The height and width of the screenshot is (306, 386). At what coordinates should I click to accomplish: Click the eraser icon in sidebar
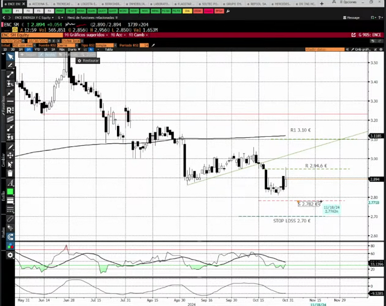click(x=10, y=219)
